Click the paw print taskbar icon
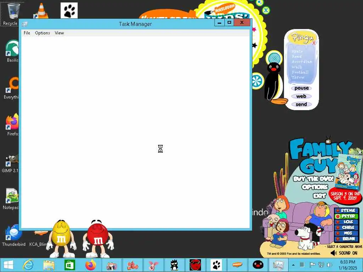This screenshot has height=272, width=363. 216,265
